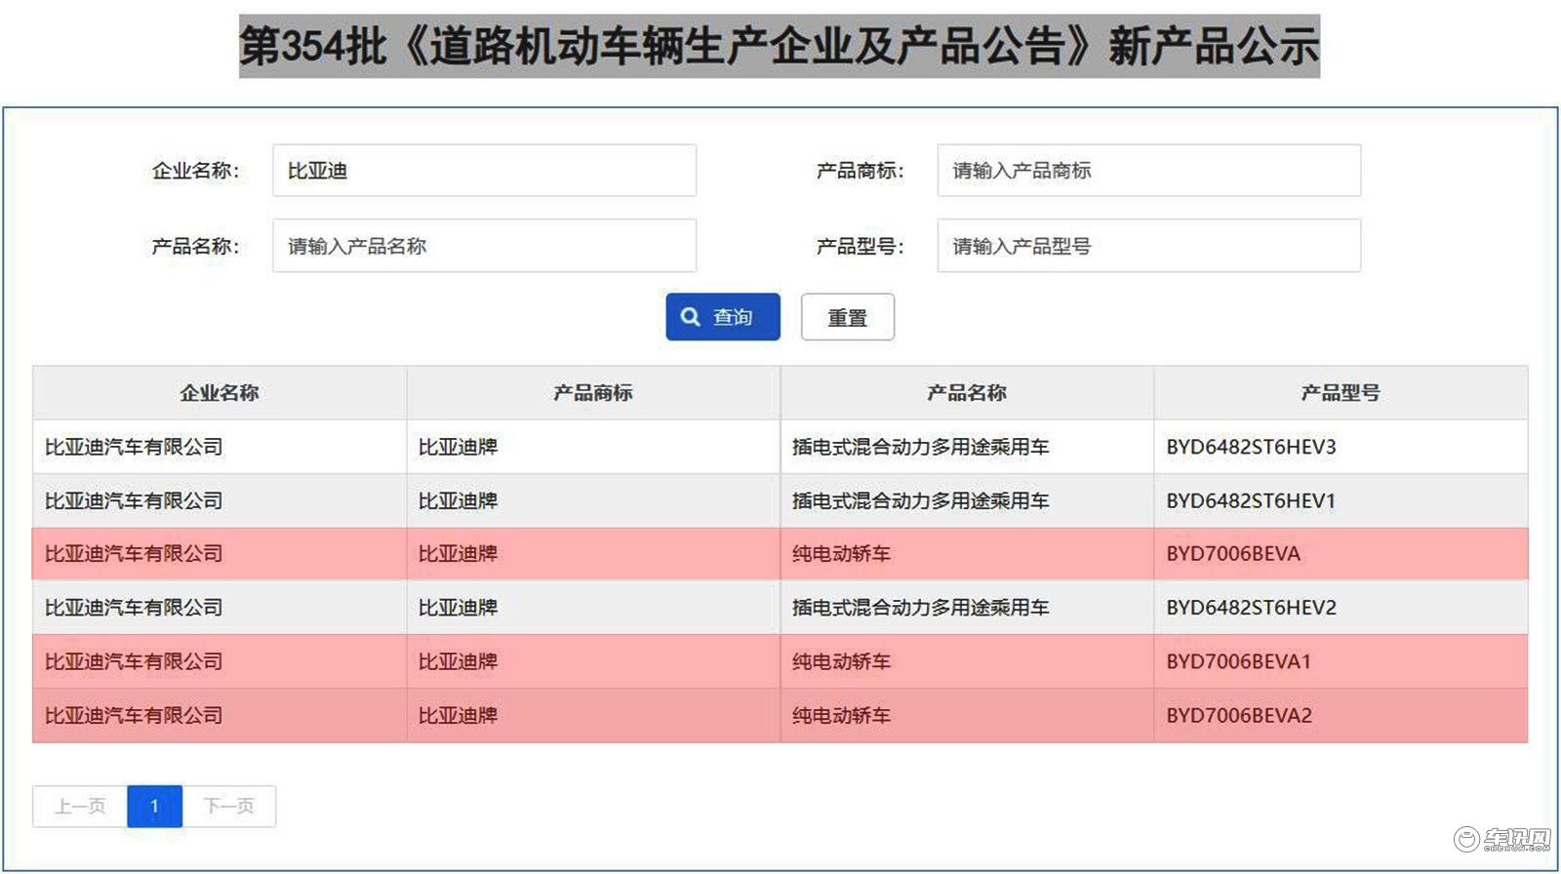Click 比亚迪牌 in the BYD6482ST6HEV3 row
Image resolution: width=1561 pixels, height=874 pixels.
pos(458,447)
